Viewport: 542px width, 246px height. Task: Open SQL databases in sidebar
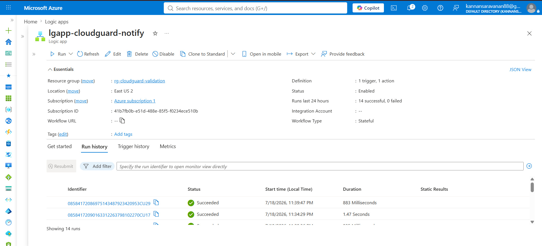pos(8,144)
